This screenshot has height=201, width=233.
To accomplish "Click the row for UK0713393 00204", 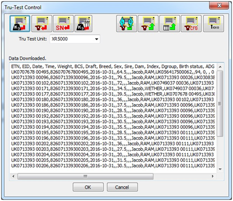I will [113, 155].
